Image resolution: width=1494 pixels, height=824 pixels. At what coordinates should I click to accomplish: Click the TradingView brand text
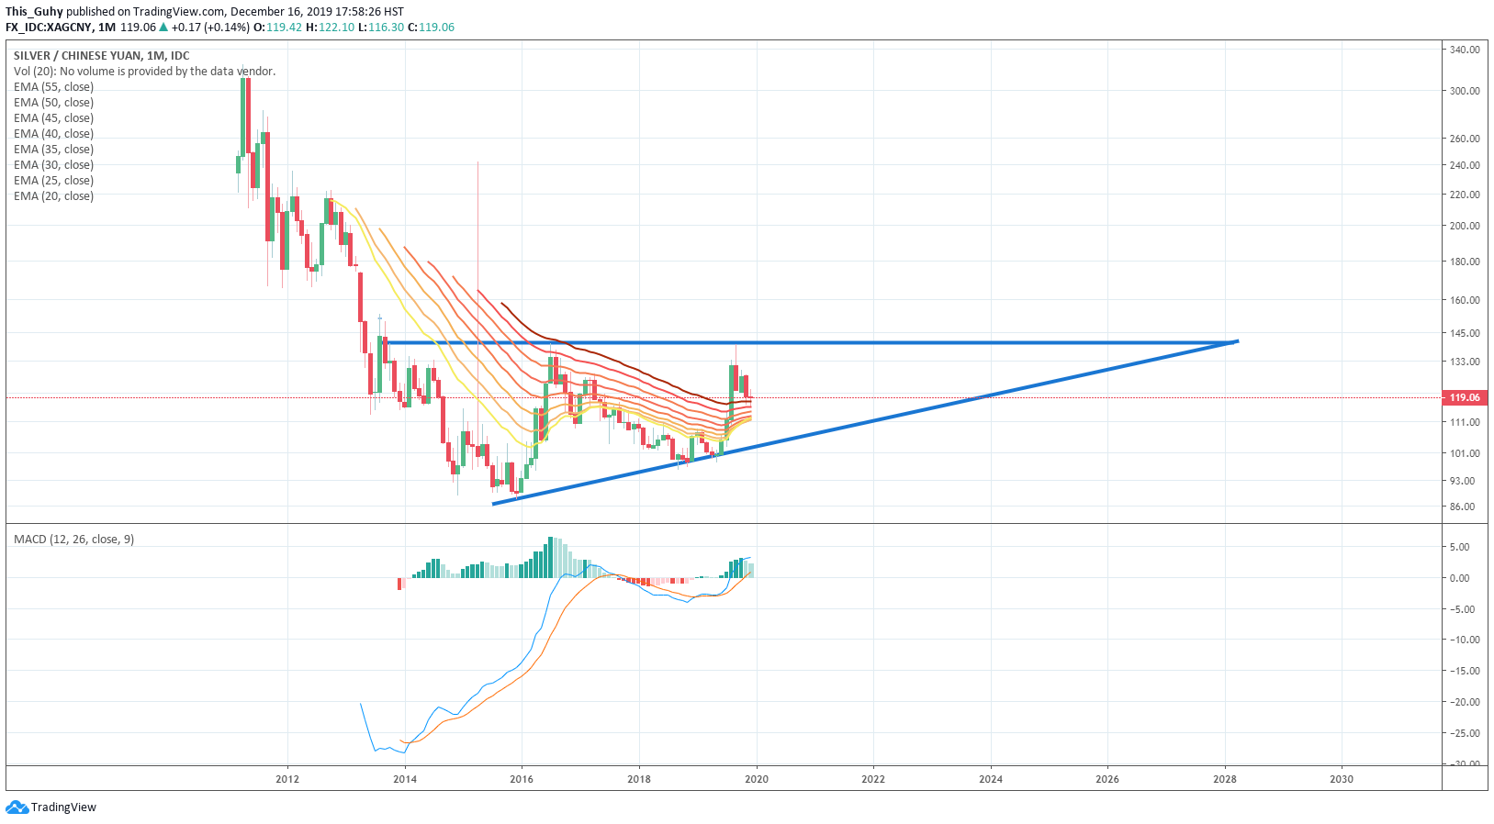tap(63, 807)
